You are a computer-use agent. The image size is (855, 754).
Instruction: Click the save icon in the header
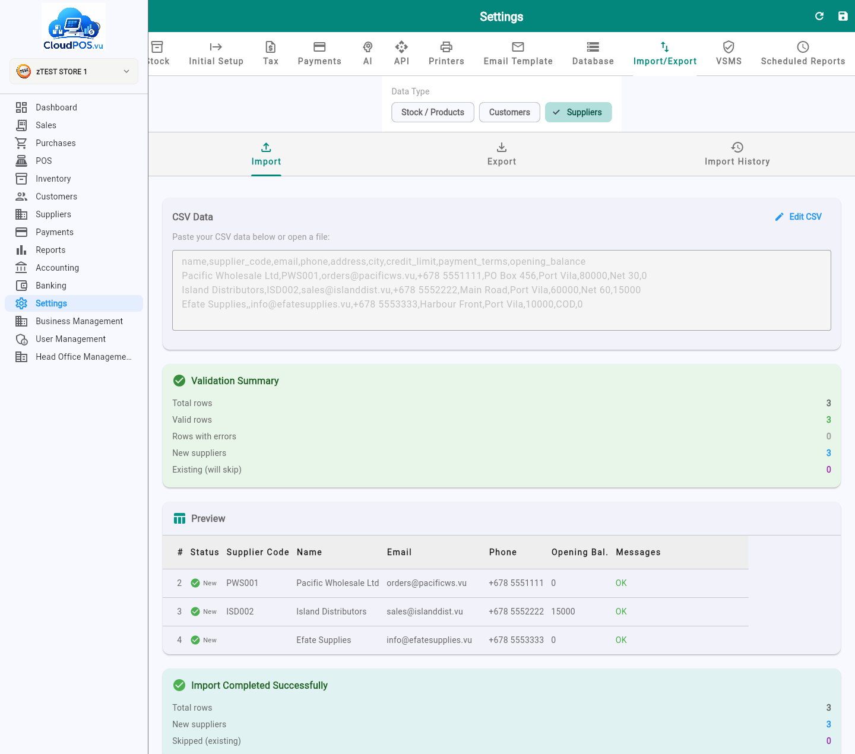pyautogui.click(x=843, y=16)
